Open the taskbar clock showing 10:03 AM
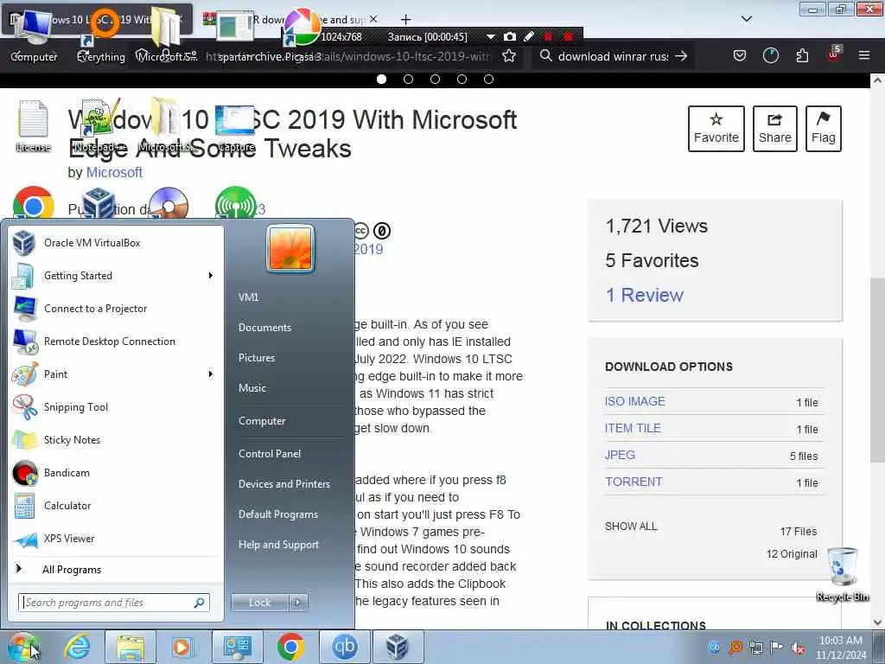Image resolution: width=885 pixels, height=664 pixels. coord(840,648)
